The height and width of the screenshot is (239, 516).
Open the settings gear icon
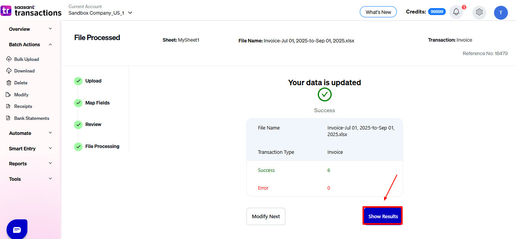point(479,12)
